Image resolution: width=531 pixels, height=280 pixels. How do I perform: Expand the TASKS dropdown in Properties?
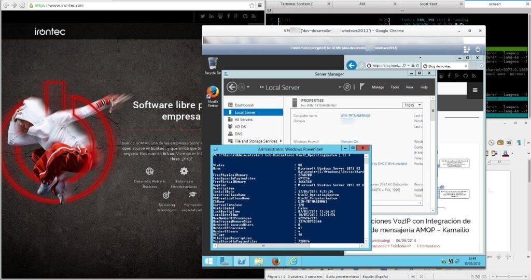(412, 105)
